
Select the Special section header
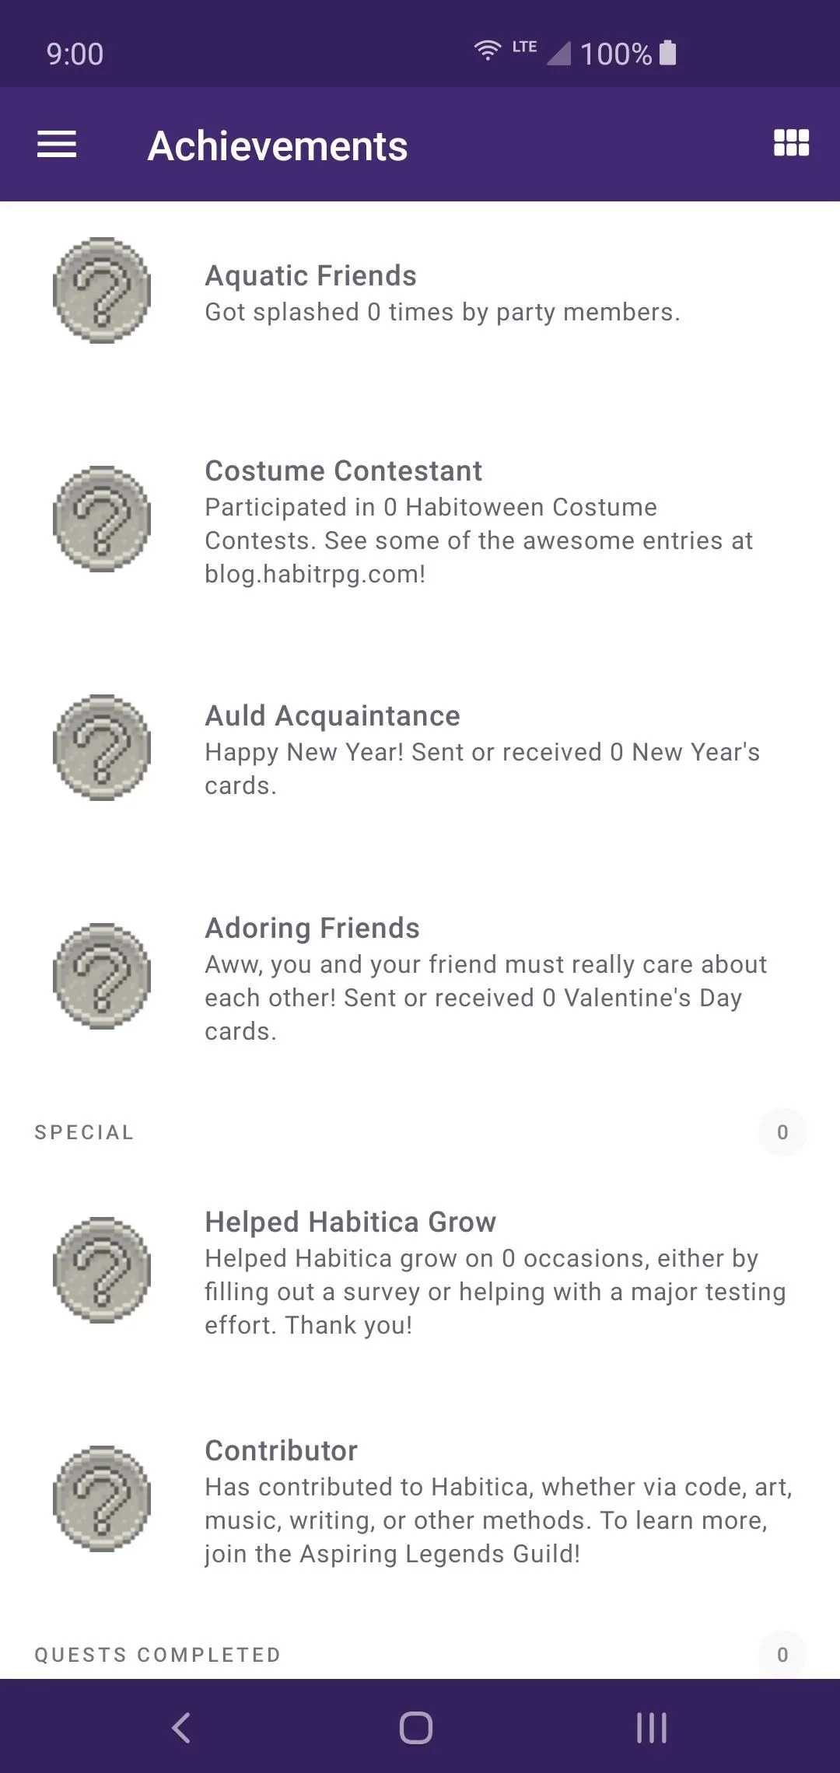84,1132
